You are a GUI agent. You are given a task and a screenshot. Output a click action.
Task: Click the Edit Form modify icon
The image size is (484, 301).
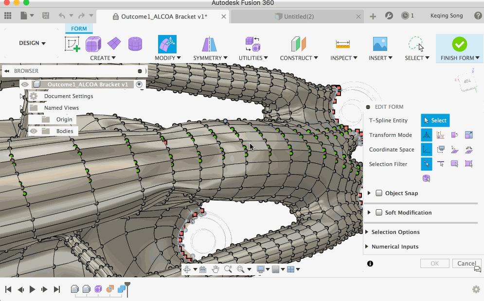click(x=167, y=44)
